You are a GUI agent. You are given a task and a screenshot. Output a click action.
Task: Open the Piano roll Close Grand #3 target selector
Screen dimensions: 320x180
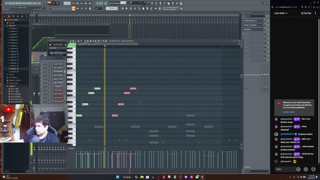point(122,41)
